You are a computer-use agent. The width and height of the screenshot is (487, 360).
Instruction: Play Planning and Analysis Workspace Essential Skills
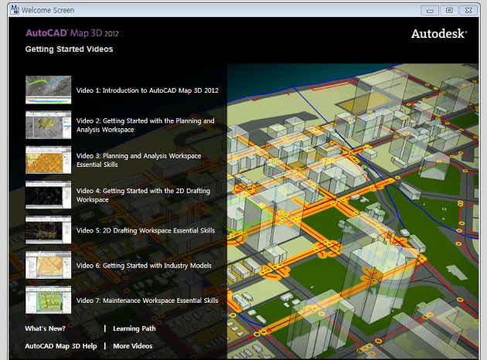click(x=138, y=160)
